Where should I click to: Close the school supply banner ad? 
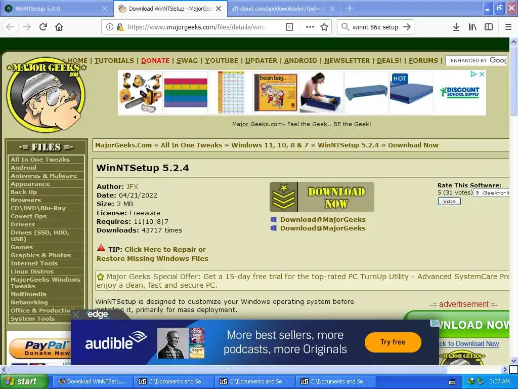pos(482,74)
